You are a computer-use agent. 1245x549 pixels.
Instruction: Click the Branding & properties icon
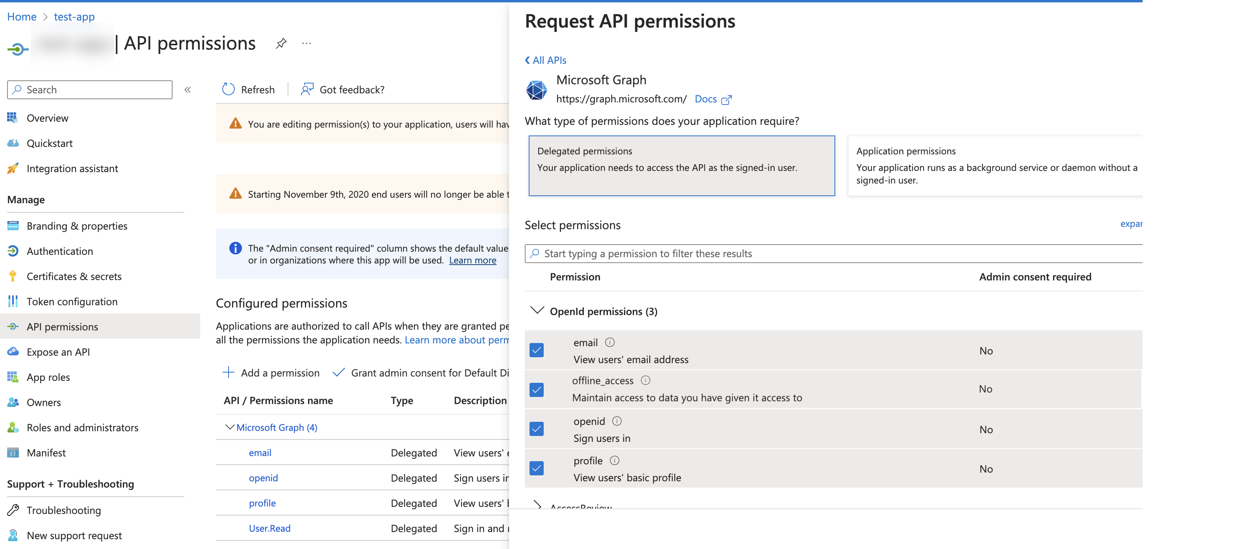click(x=13, y=226)
